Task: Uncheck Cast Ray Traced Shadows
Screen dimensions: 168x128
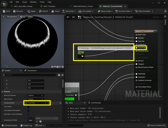Action: [28, 114]
